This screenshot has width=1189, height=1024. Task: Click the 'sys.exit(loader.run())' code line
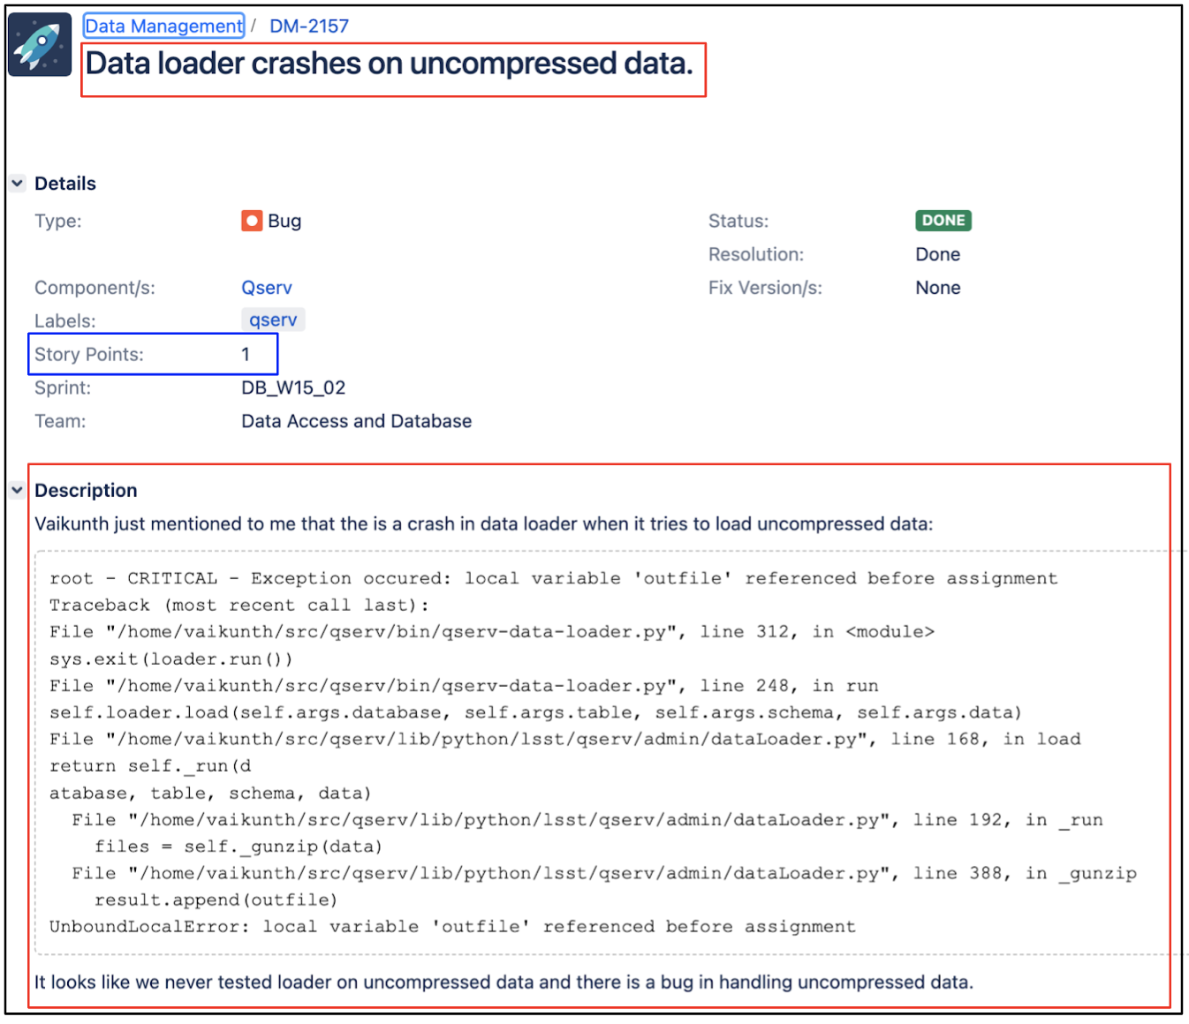point(171,659)
